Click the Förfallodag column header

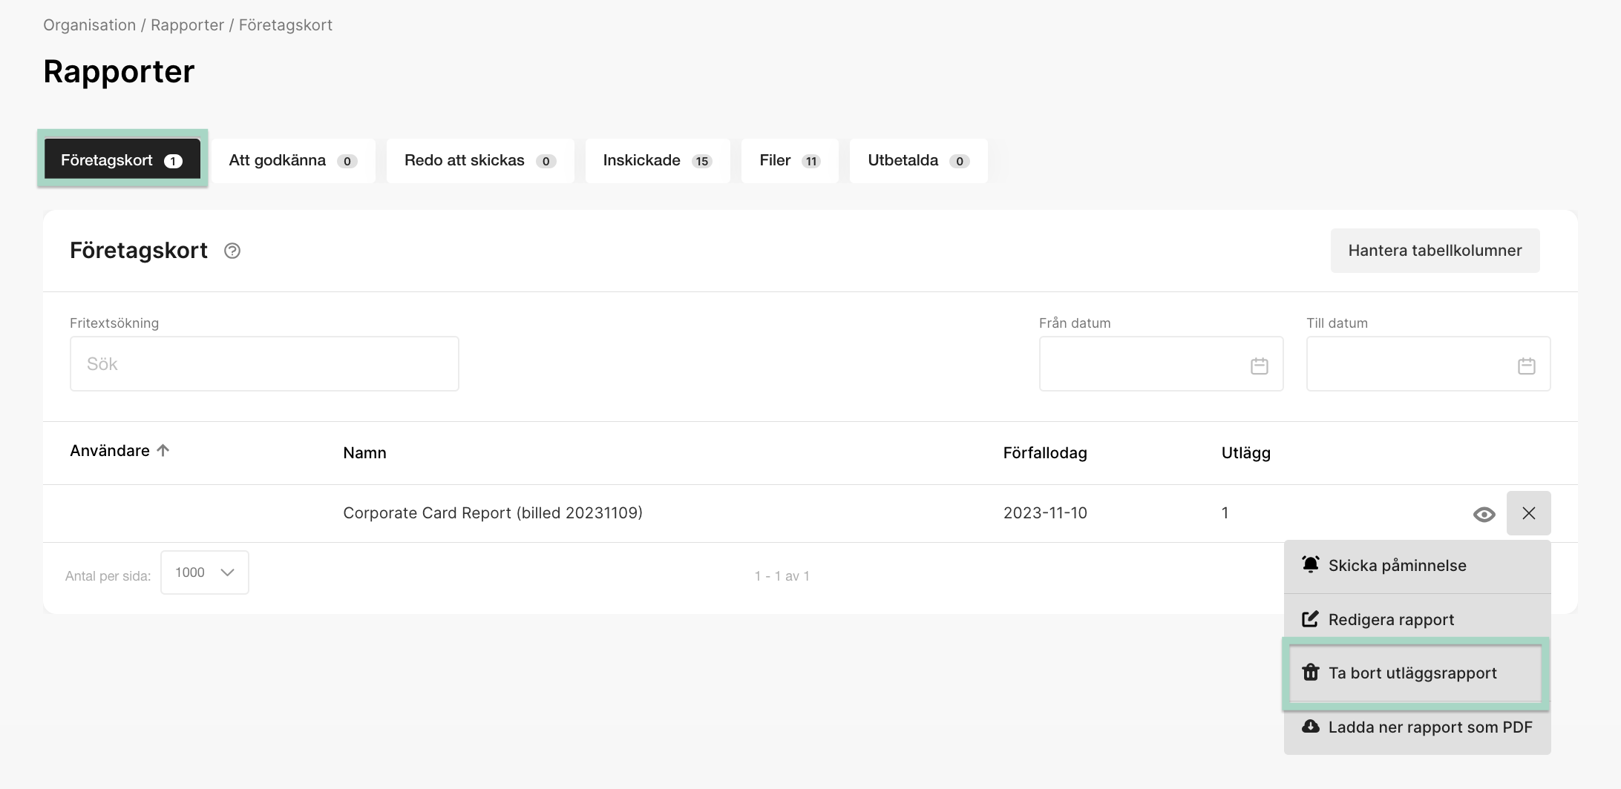(x=1045, y=453)
